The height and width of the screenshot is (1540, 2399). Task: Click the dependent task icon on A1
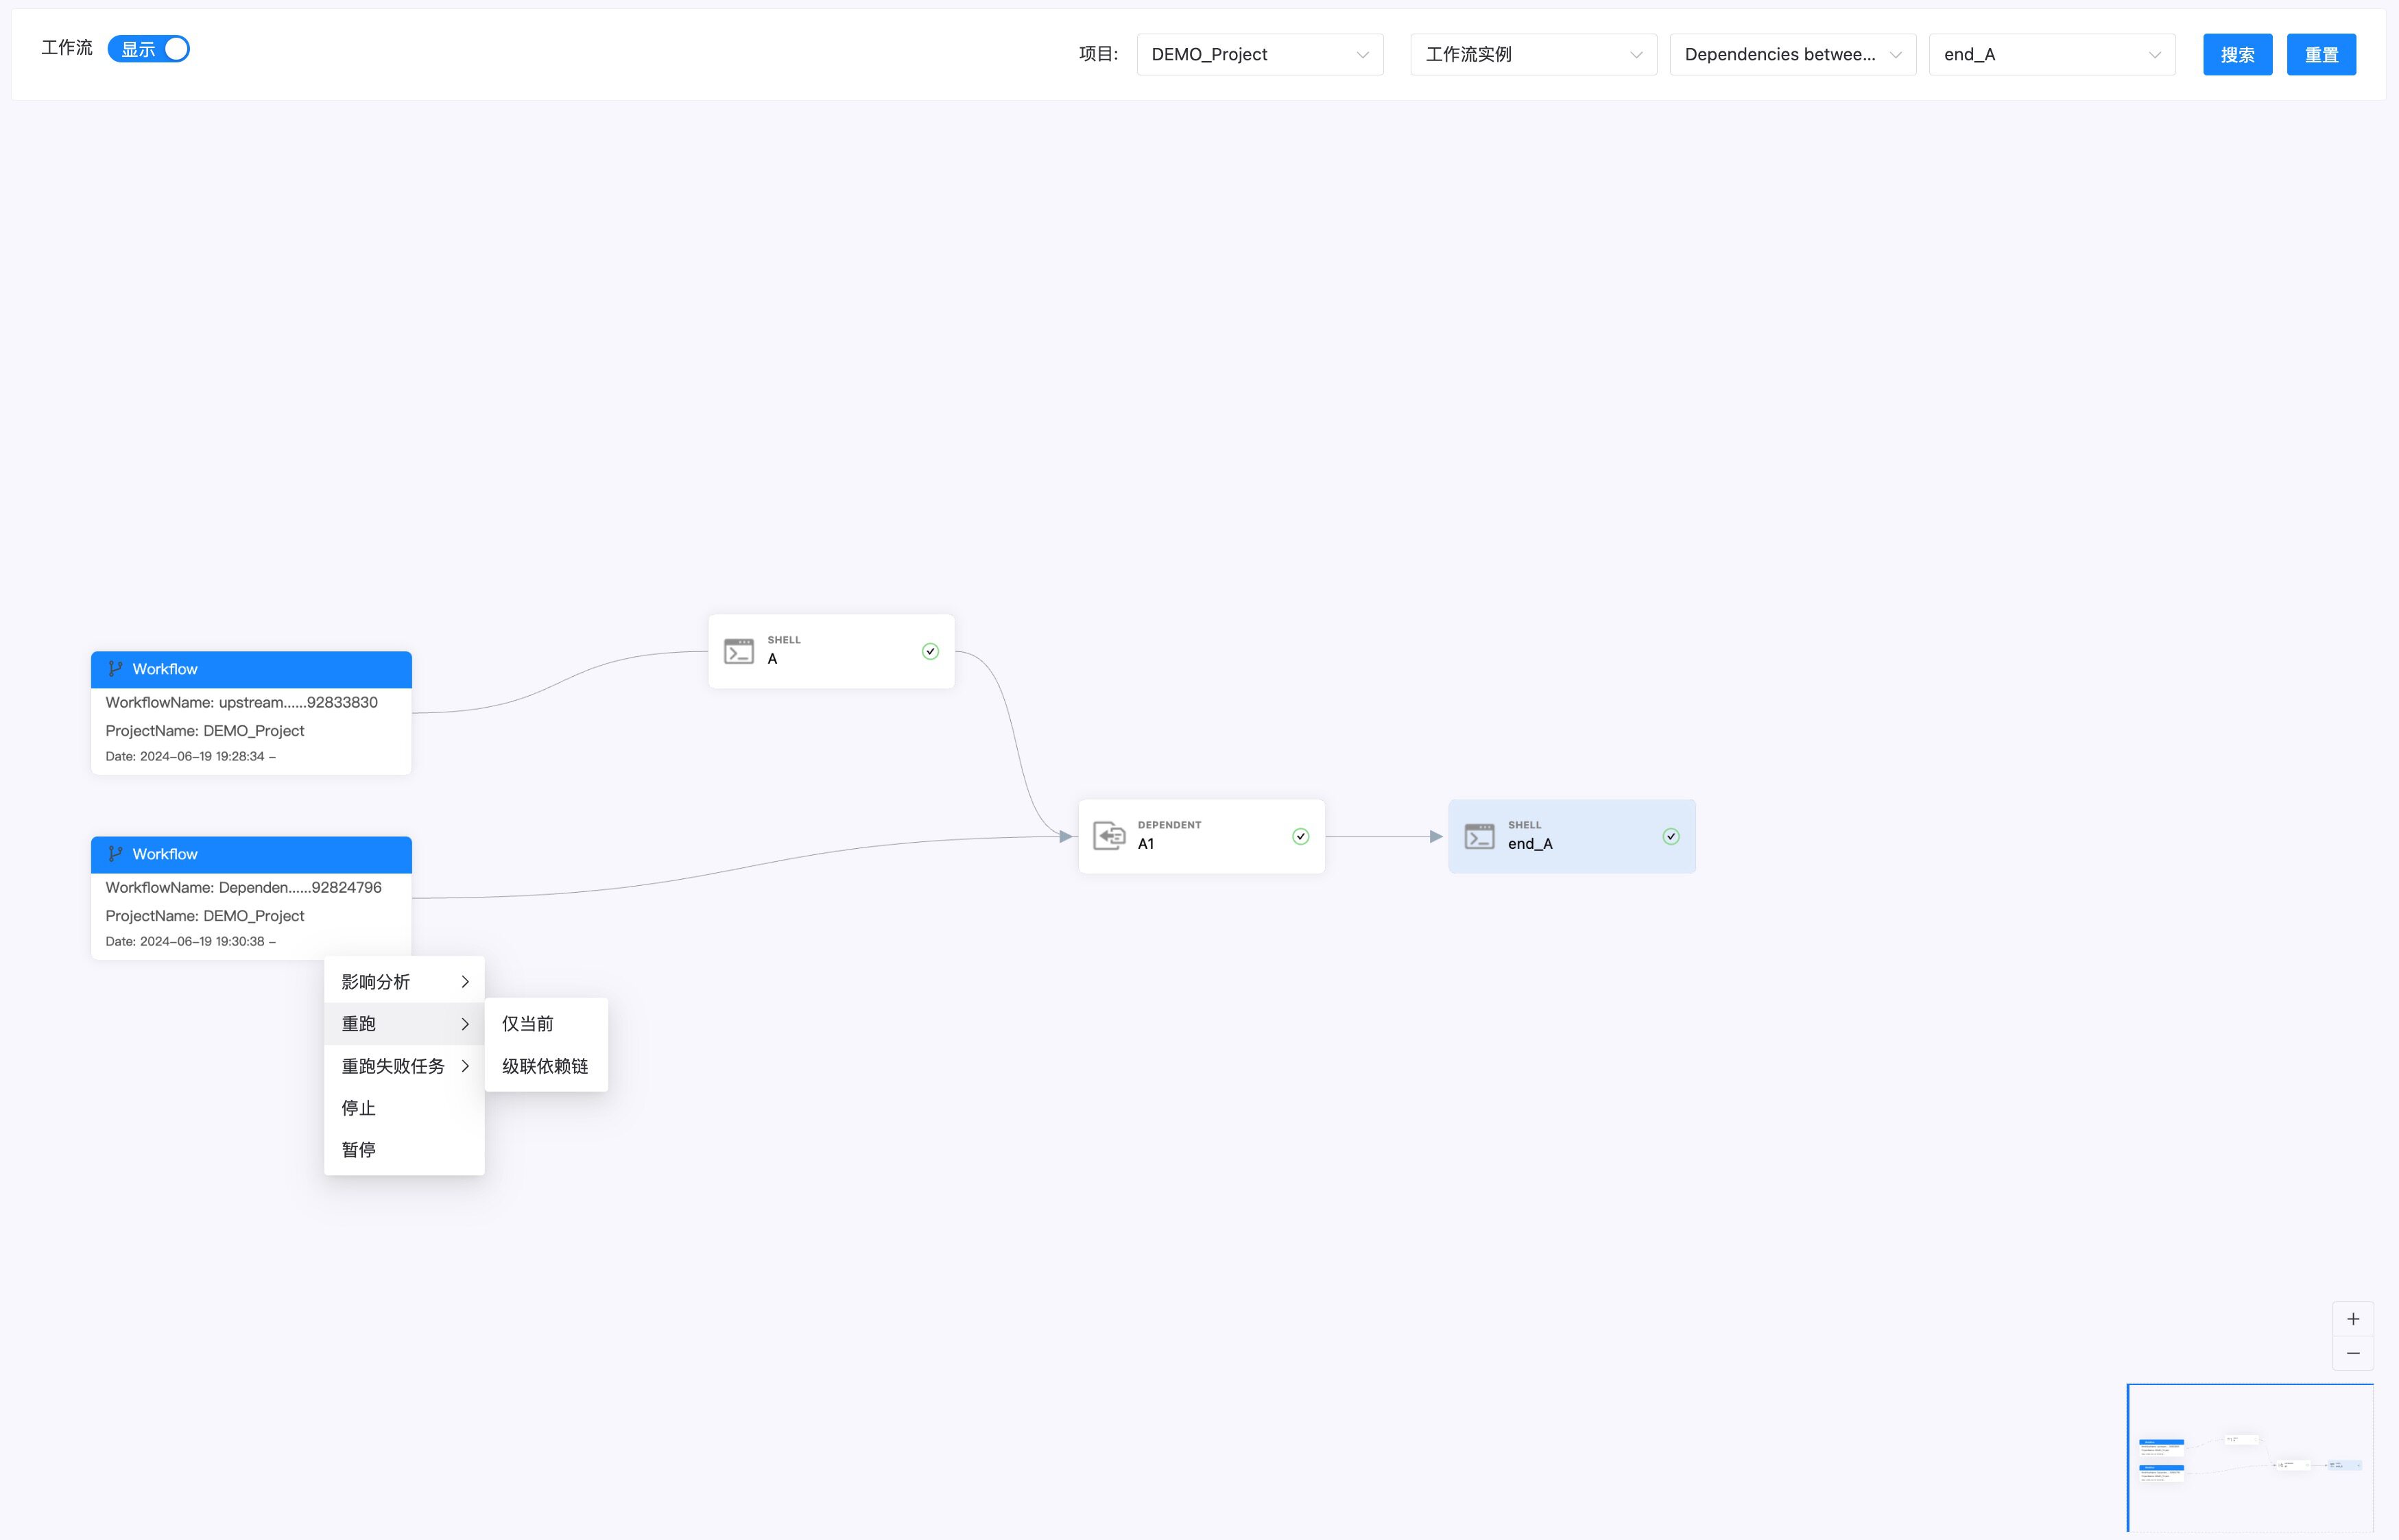tap(1108, 836)
